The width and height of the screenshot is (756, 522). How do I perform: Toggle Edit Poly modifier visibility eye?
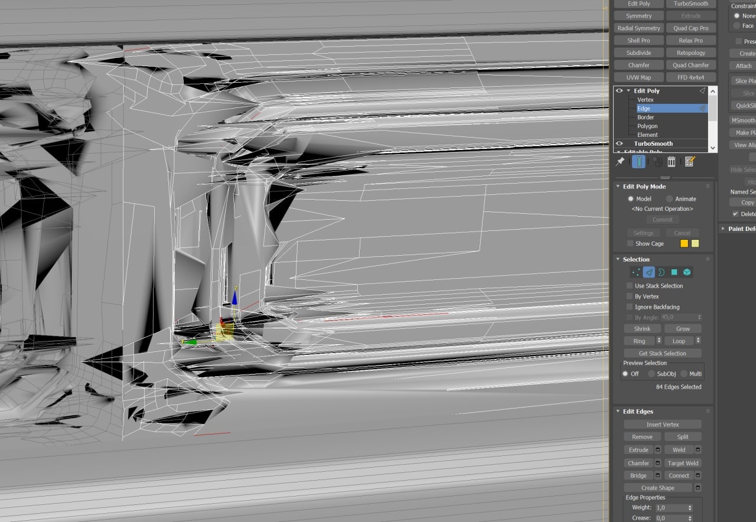point(620,91)
